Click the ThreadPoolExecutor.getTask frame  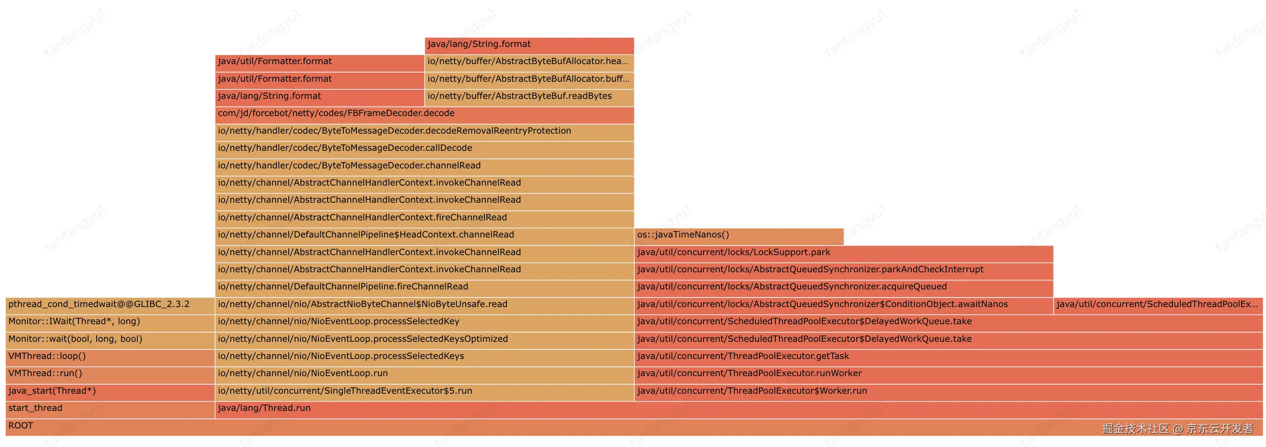(x=949, y=358)
